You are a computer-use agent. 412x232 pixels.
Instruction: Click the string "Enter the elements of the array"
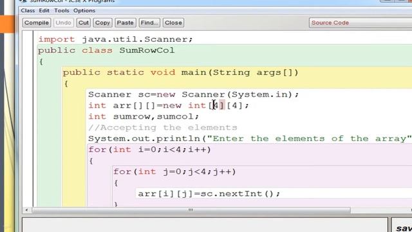309,139
